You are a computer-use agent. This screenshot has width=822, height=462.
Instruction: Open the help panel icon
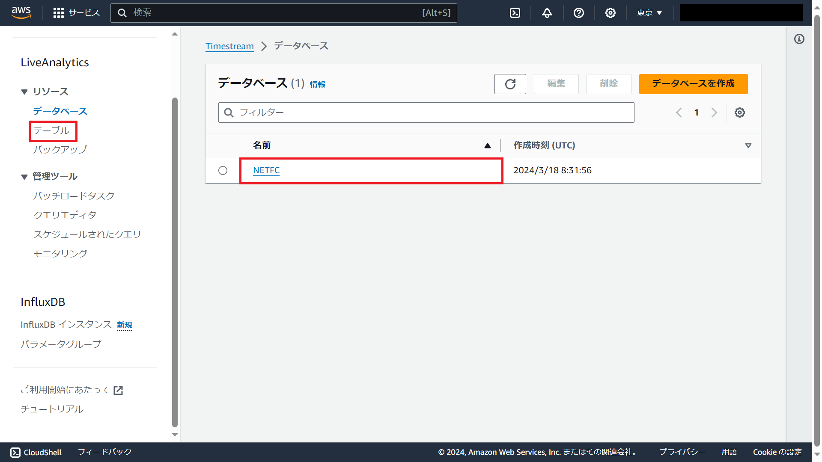pos(579,13)
